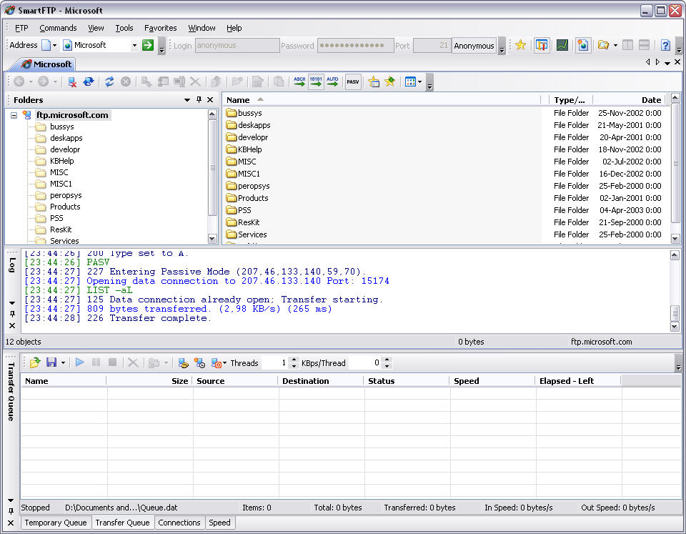This screenshot has height=534, width=686.
Task: Select the KBHelp folder in file list
Action: [250, 149]
